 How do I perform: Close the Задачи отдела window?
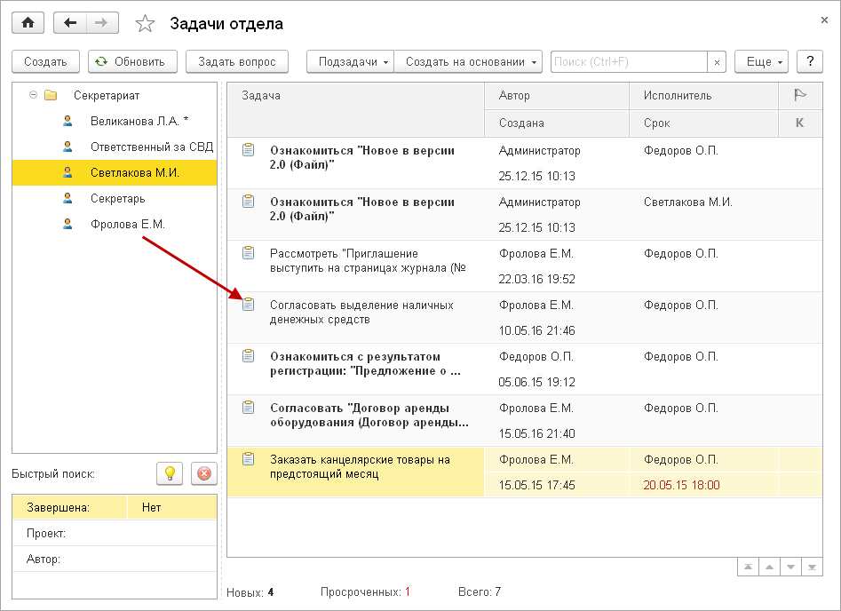coord(824,20)
